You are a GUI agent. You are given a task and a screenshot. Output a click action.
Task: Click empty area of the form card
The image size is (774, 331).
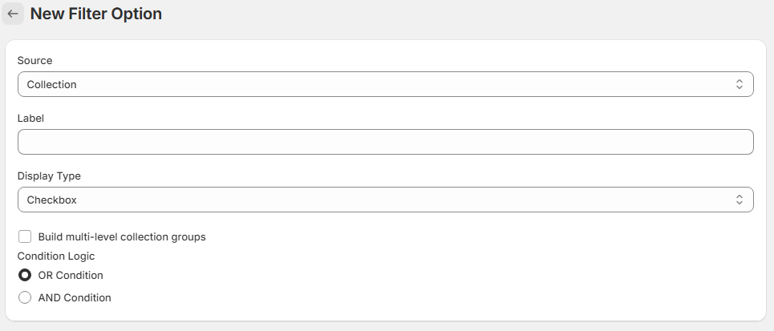coord(481,272)
